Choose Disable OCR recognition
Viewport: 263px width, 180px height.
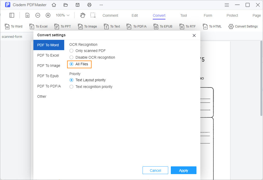click(71, 57)
